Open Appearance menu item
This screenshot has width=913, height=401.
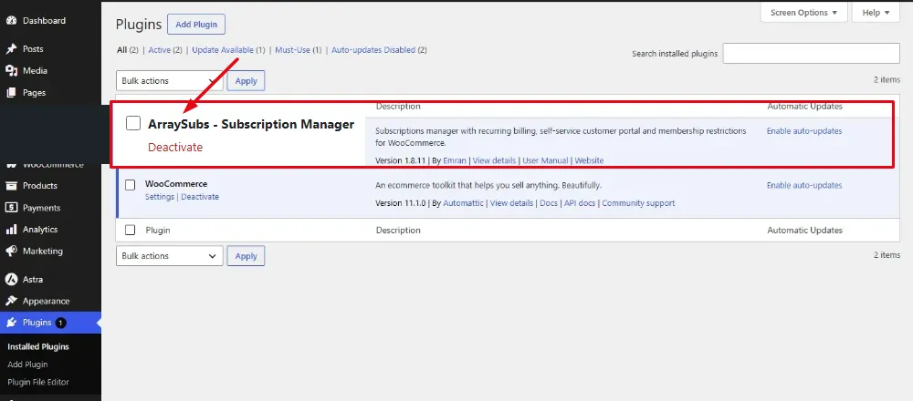46,301
